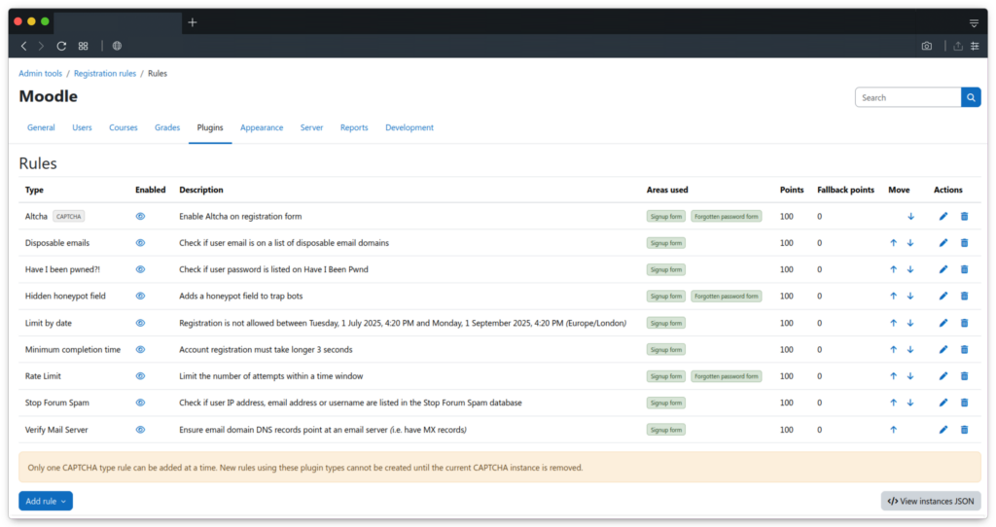This screenshot has height=527, width=996.
Task: Delete the Disposable emails rule
Action: point(964,243)
